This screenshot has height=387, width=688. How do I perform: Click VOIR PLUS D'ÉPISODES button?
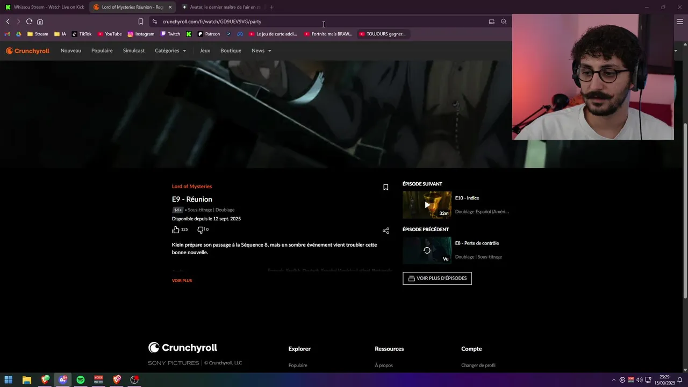click(x=437, y=278)
